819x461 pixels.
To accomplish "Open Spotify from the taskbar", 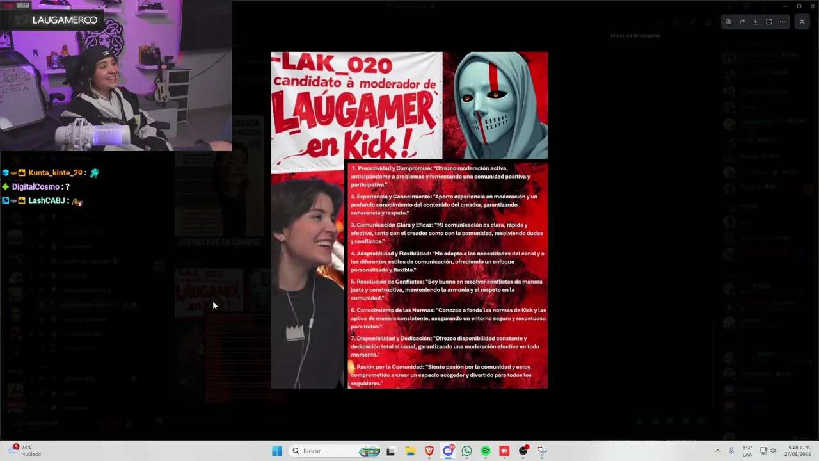I will tap(486, 451).
